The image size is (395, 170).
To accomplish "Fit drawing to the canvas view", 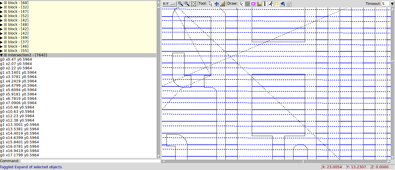I will coord(193,4).
